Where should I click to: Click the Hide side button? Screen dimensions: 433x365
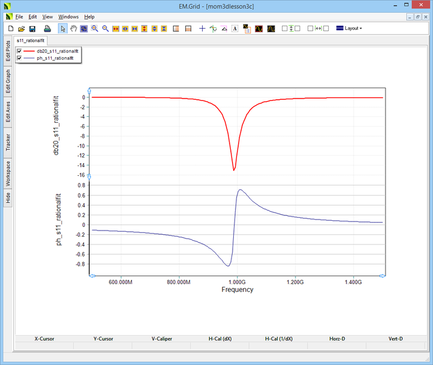[8, 198]
